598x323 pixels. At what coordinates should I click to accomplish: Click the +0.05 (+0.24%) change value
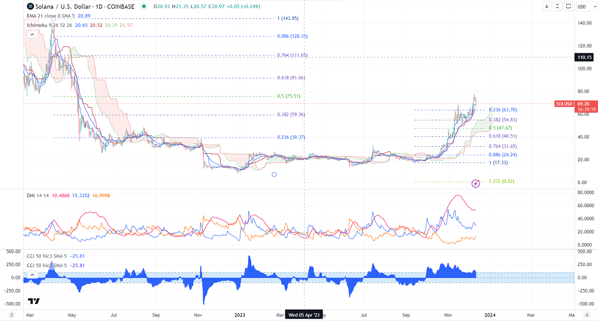tap(244, 6)
